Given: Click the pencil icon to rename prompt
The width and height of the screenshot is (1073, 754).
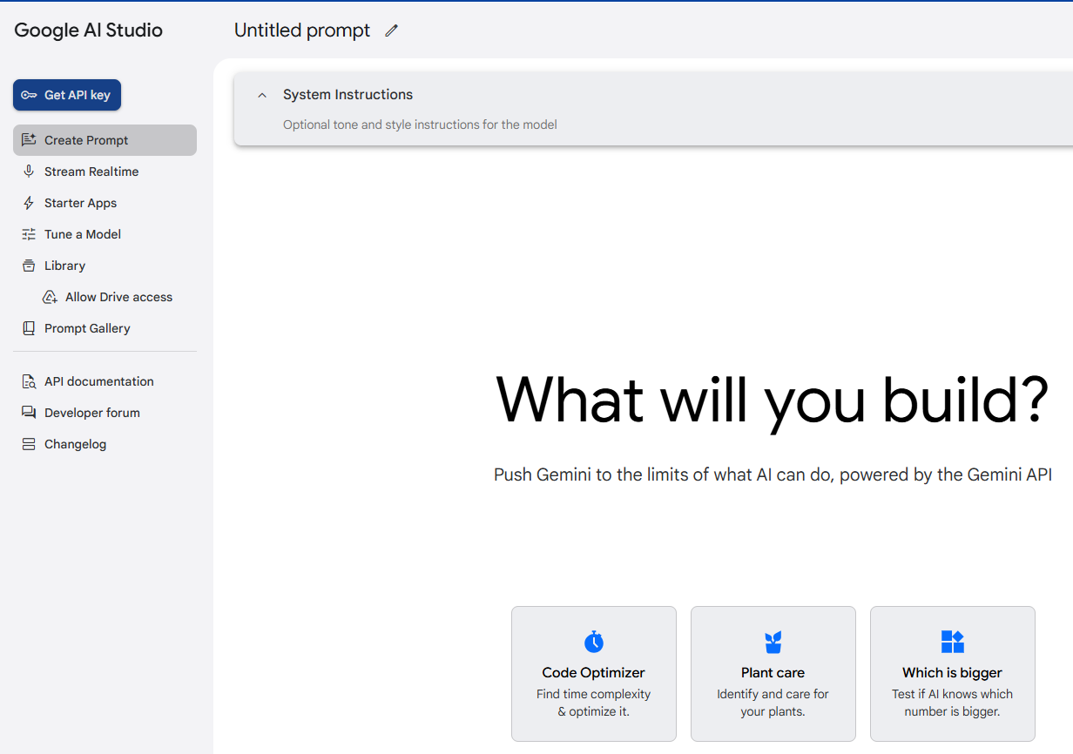Looking at the screenshot, I should point(392,30).
